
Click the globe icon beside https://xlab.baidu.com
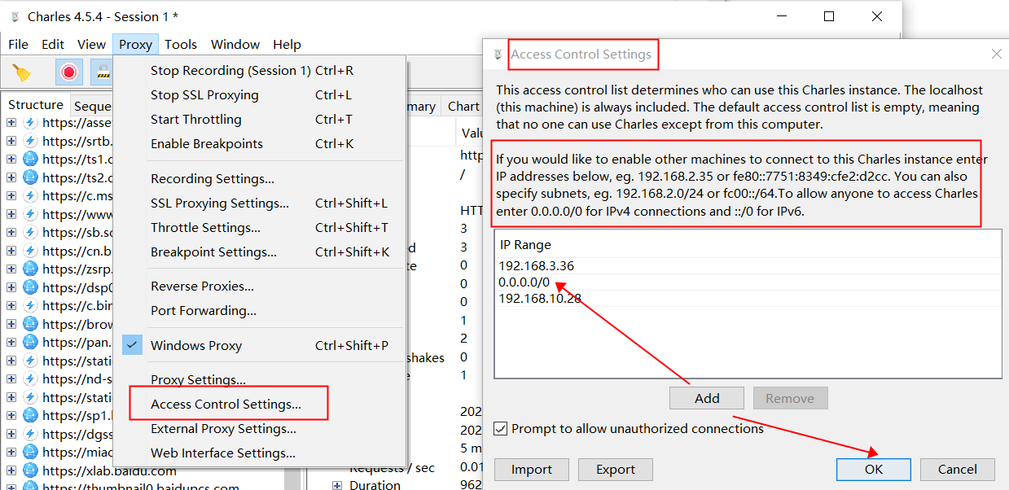click(31, 470)
